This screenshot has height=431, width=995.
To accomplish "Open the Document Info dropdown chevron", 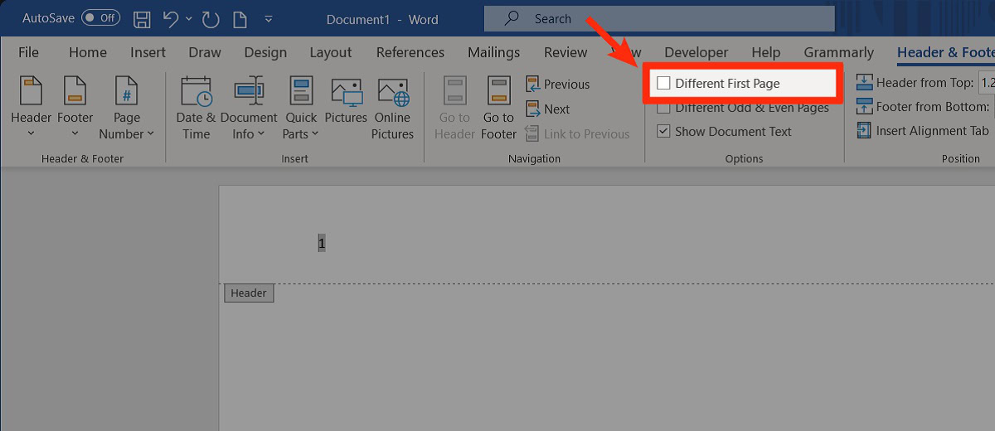I will tap(262, 134).
